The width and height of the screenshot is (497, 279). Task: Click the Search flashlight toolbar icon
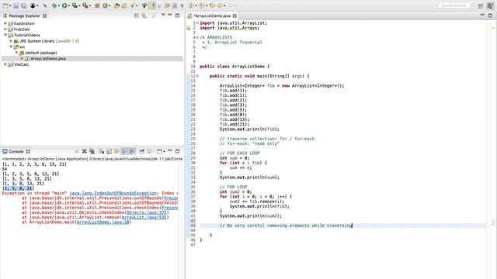click(132, 5)
